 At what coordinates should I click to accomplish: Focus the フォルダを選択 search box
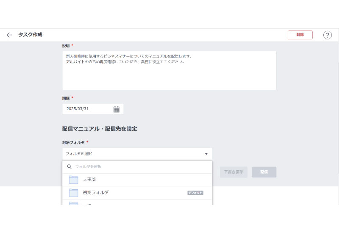pos(140,167)
